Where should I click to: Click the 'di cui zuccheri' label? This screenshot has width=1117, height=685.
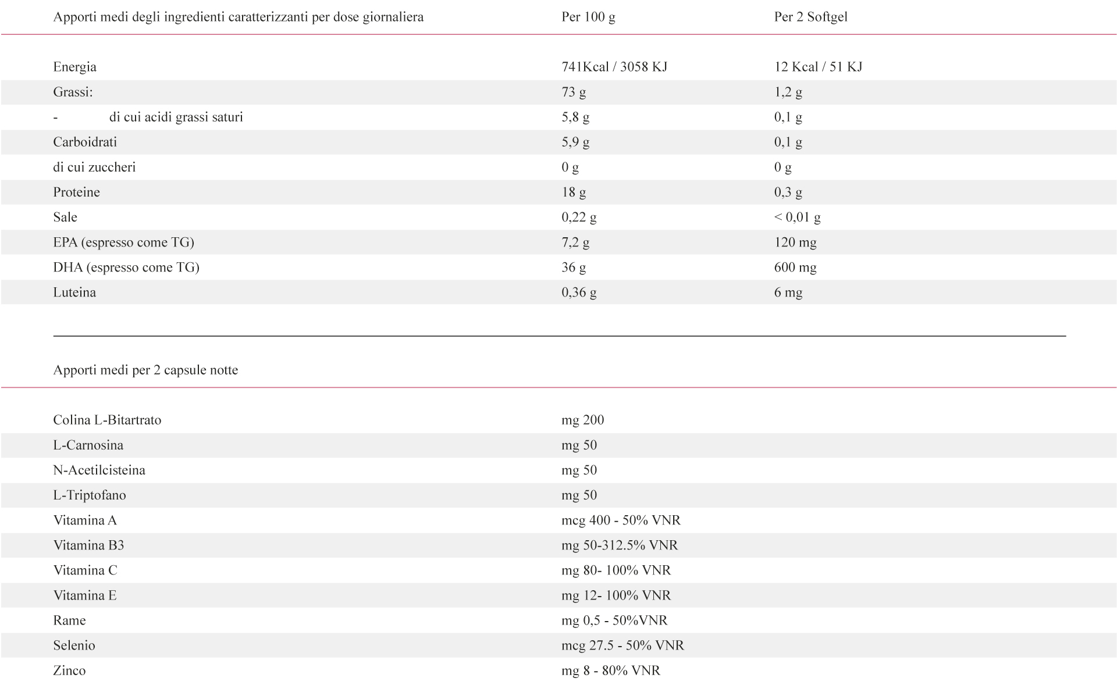click(94, 167)
